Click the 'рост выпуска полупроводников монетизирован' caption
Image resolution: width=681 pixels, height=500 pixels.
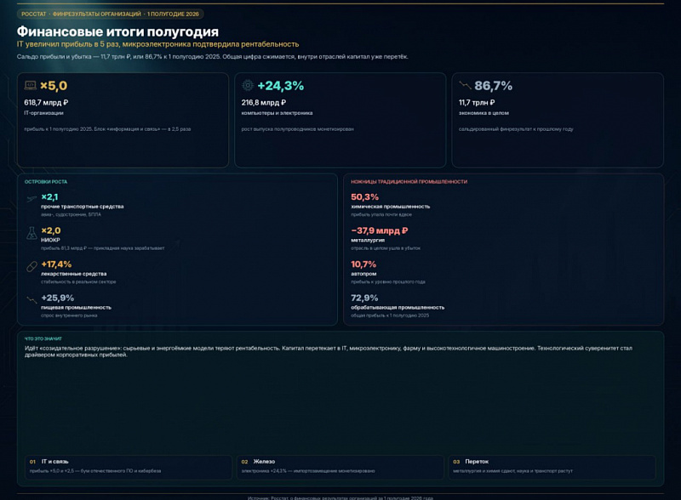click(x=297, y=129)
